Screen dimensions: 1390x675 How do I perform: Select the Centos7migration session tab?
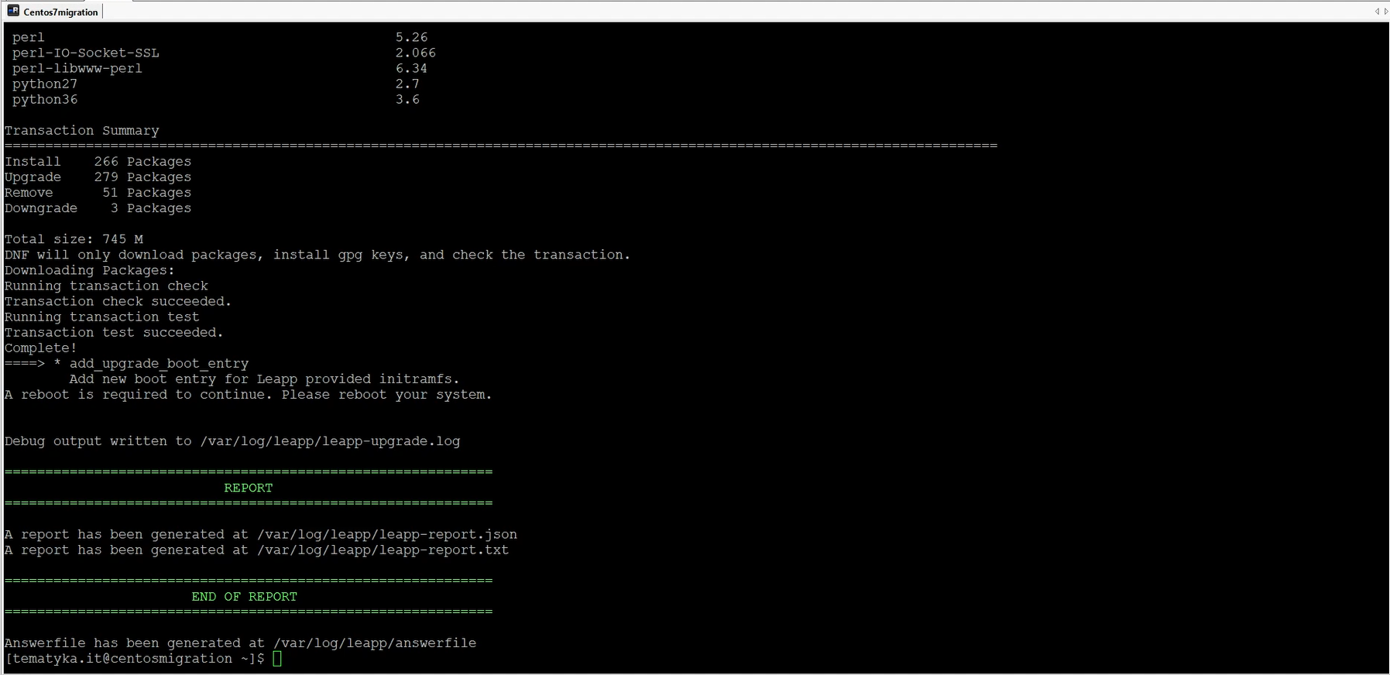pos(53,12)
